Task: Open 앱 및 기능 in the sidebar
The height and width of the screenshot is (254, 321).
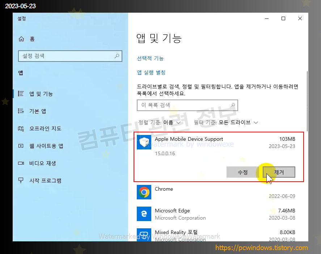Action: pyautogui.click(x=41, y=94)
